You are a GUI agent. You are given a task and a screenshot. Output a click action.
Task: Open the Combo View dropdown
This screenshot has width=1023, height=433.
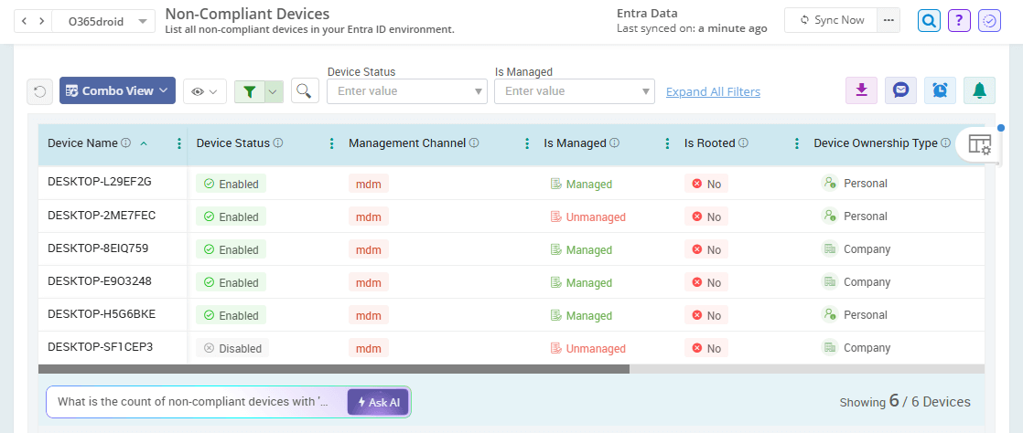click(x=117, y=90)
